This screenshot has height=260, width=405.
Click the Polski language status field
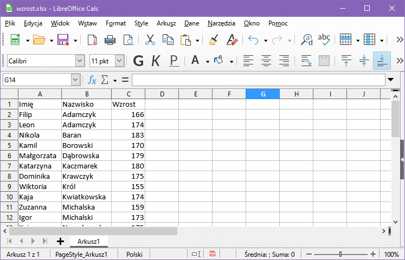point(134,254)
